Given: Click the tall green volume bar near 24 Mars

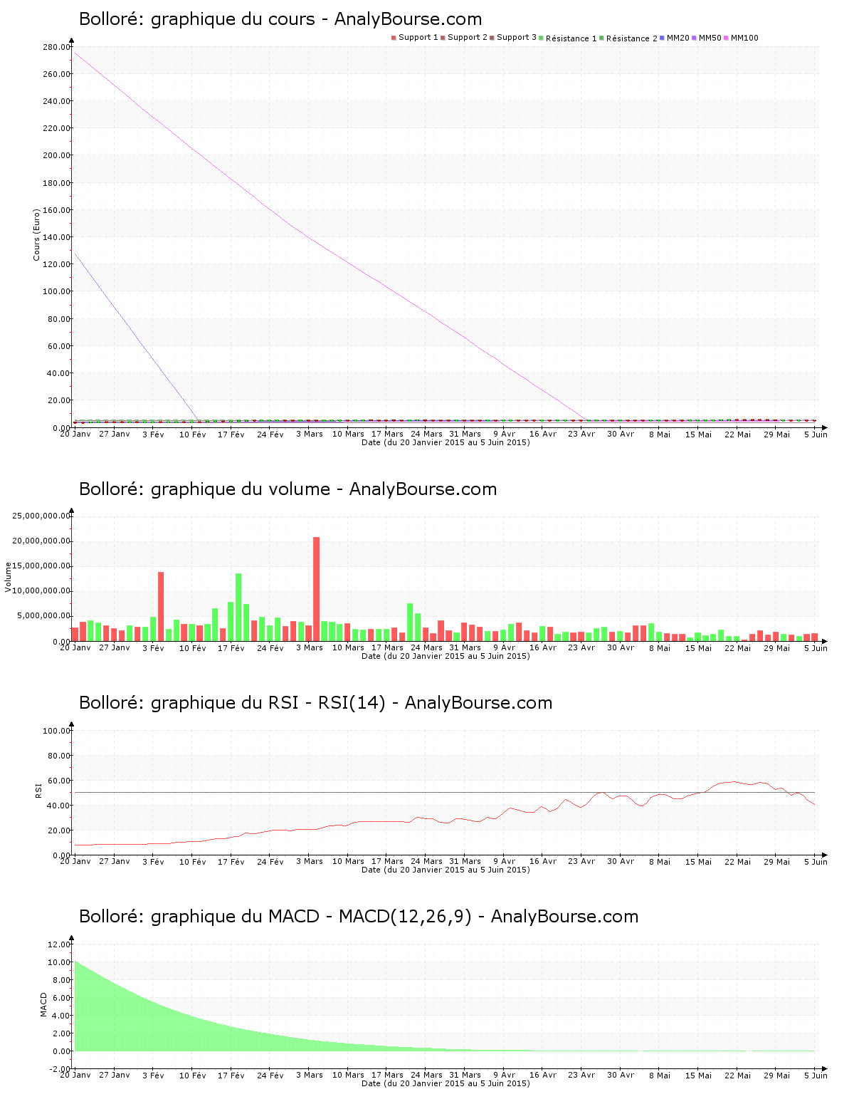Looking at the screenshot, I should [410, 623].
